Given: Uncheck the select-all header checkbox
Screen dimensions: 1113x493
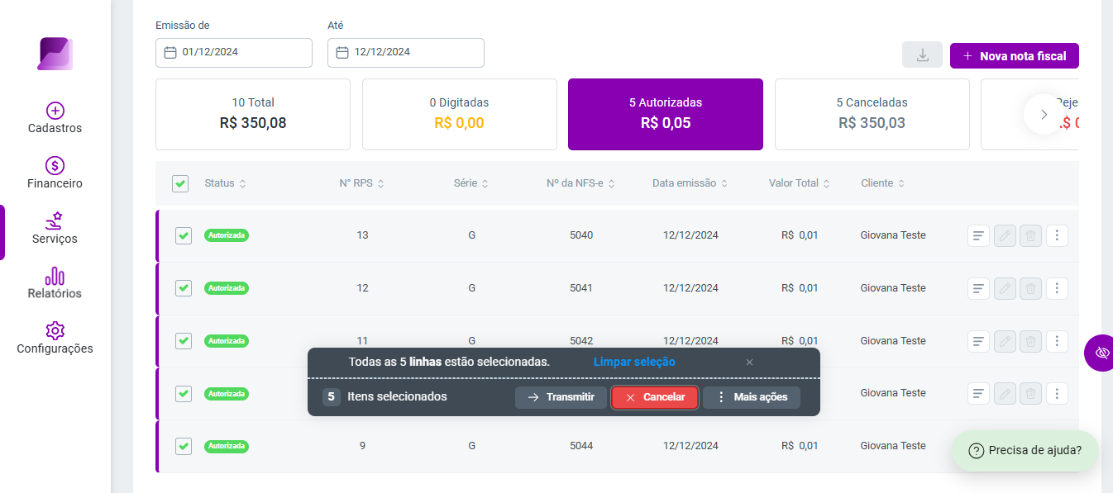Looking at the screenshot, I should tap(180, 183).
